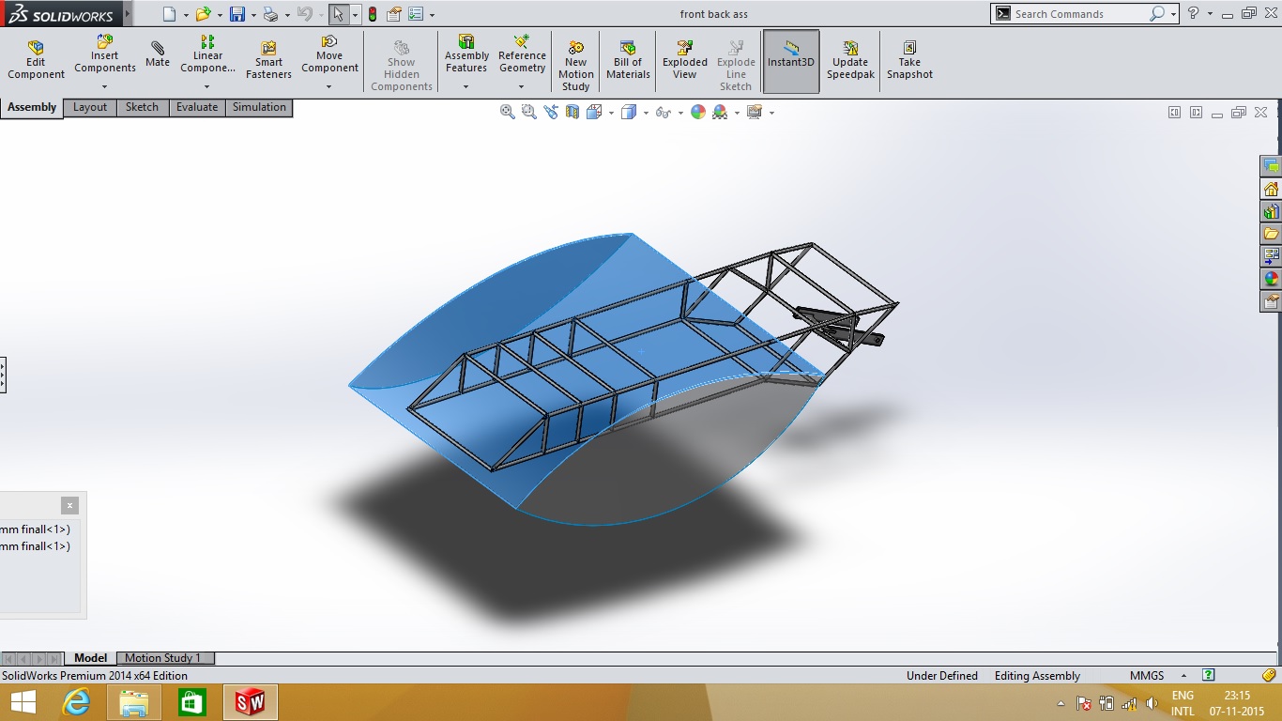Click Edit Appearance color ball
1282x721 pixels.
click(x=698, y=112)
